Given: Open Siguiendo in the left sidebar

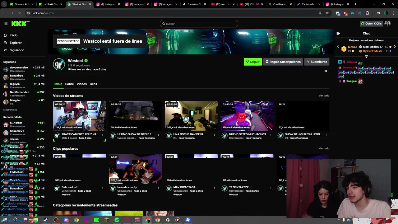Looking at the screenshot, I should pos(17,50).
